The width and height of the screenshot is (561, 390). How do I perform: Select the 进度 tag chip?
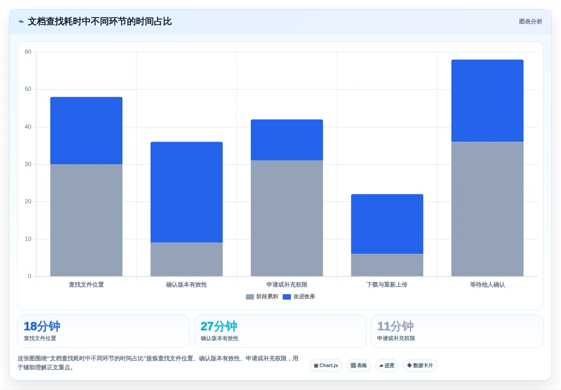point(387,365)
